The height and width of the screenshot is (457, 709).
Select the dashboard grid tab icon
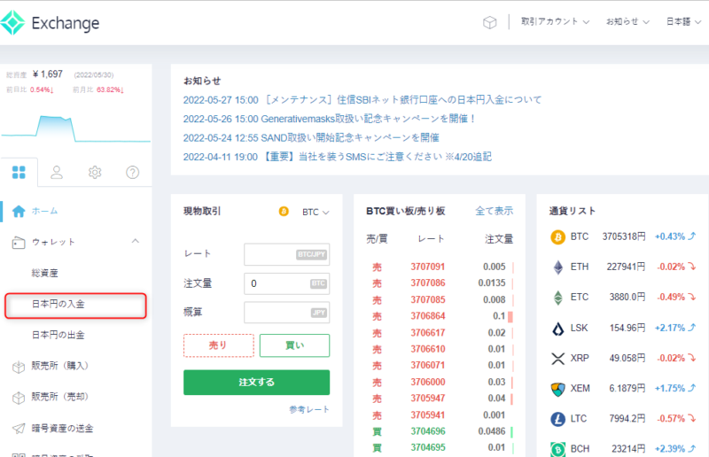[x=19, y=172]
